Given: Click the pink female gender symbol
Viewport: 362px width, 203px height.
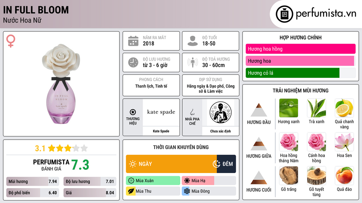Looking at the screenshot, I should pos(11,41).
